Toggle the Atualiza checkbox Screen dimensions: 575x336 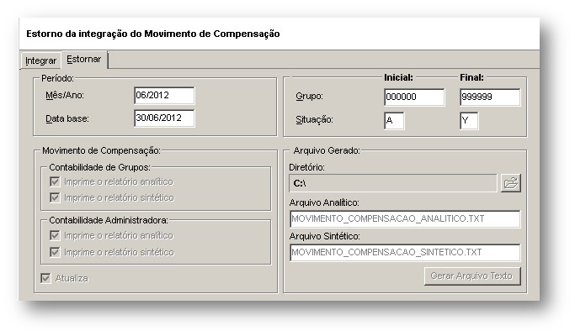(45, 278)
